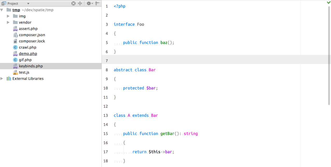Viewport: 331px width, 167px height.
Task: Expand the img folder
Action: tap(8, 16)
